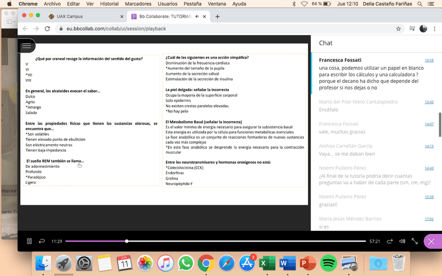Open Word from the Dock

(x=288, y=264)
